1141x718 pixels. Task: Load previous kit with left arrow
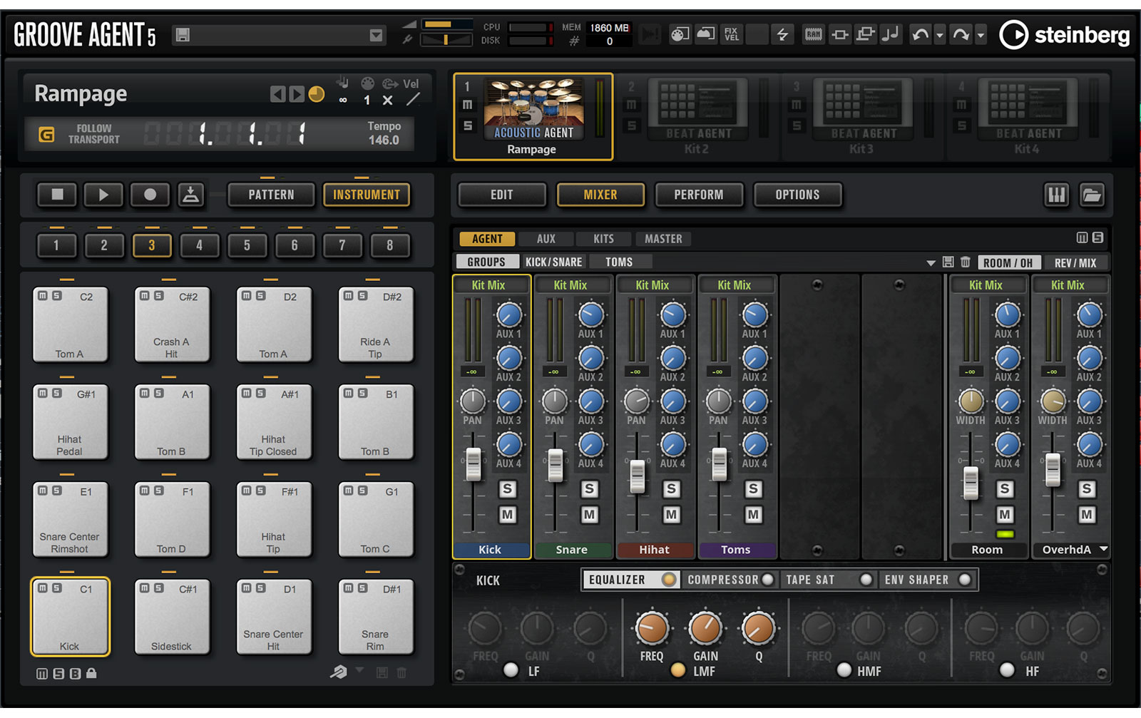(x=277, y=94)
